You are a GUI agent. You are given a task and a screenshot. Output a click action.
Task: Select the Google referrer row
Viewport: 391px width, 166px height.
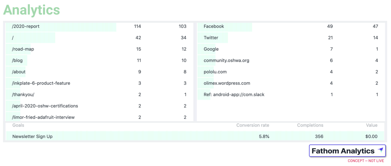[x=291, y=49]
